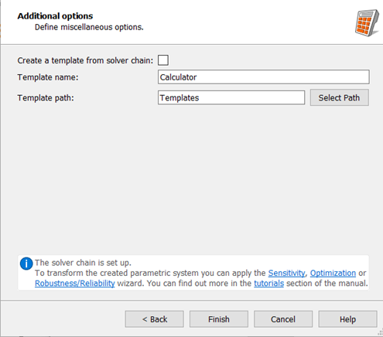Open the Robustness/Reliability wizard link

point(75,283)
